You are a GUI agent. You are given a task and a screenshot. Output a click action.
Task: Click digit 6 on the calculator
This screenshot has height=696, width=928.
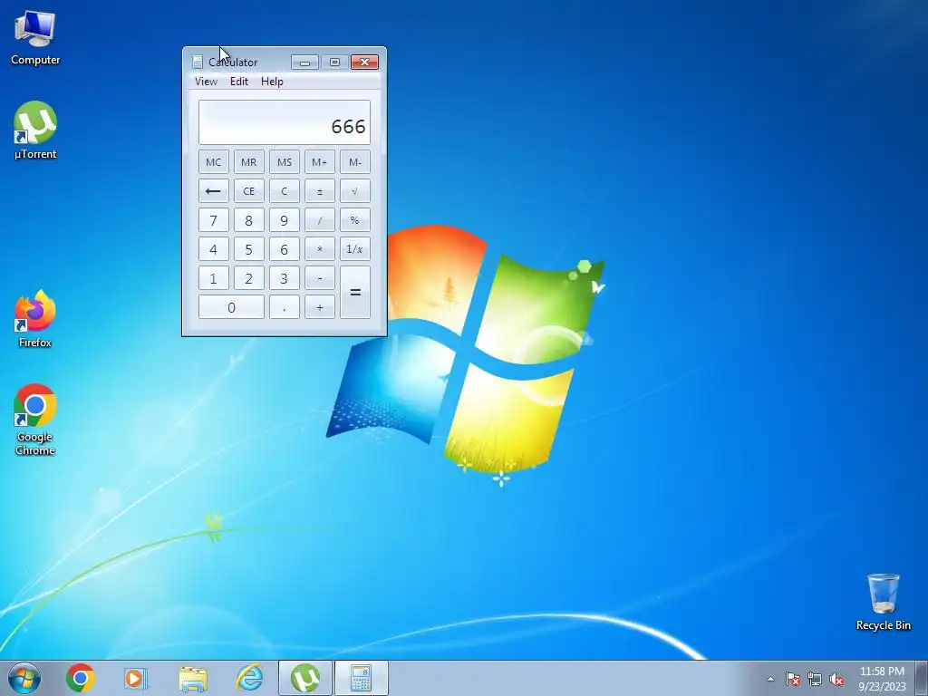pyautogui.click(x=284, y=249)
